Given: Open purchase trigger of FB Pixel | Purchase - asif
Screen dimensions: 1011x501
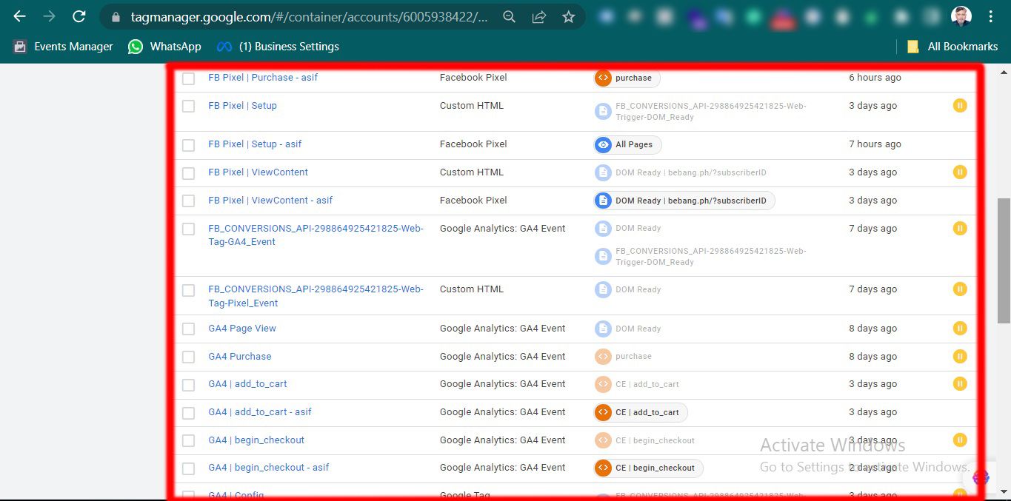Looking at the screenshot, I should (627, 78).
